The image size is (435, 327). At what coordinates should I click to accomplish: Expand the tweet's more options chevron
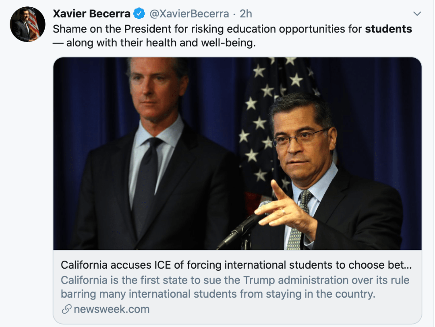417,14
